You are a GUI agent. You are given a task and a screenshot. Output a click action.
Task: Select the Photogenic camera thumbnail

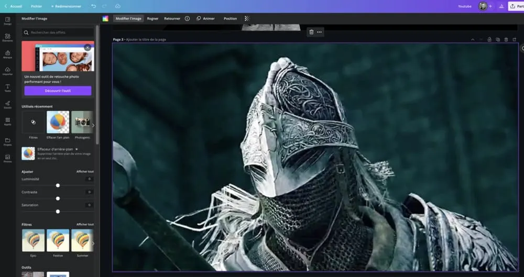click(x=82, y=123)
